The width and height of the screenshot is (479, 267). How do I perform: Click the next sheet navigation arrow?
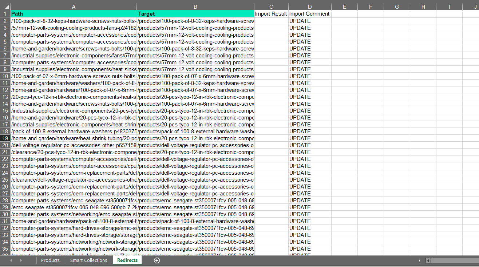point(21,260)
